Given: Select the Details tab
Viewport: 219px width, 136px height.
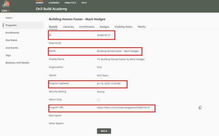Looking at the screenshot, I should (53, 27).
